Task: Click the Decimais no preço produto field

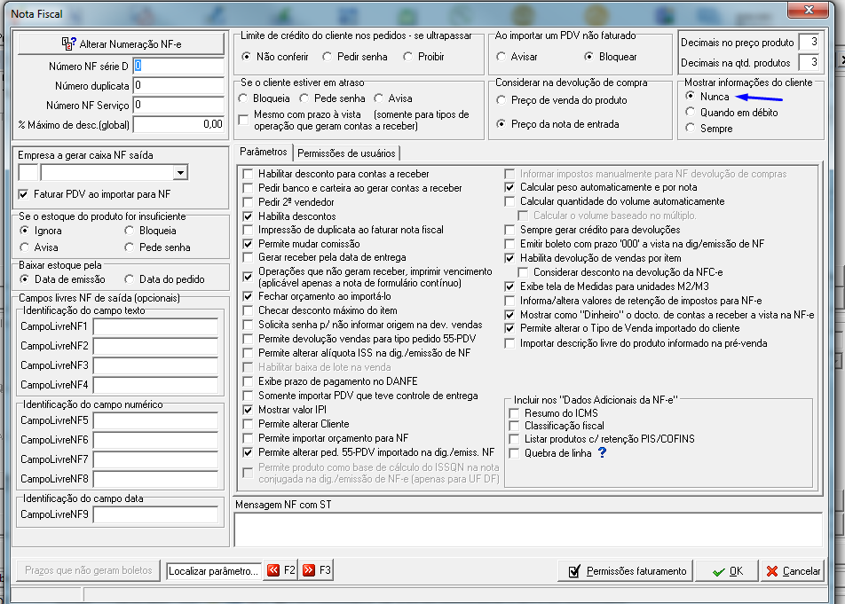Action: pos(810,42)
